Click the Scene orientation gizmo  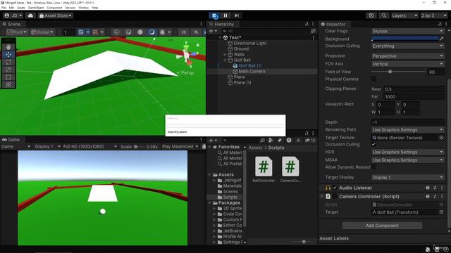tap(187, 54)
